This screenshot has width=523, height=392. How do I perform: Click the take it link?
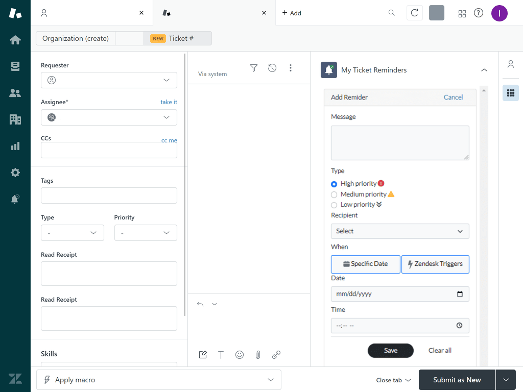(169, 102)
